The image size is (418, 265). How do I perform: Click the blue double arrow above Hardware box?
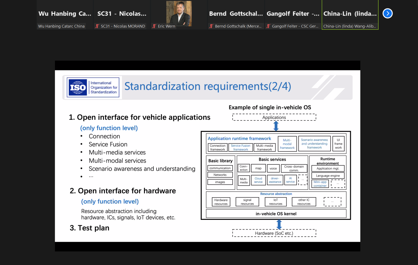tap(279, 224)
